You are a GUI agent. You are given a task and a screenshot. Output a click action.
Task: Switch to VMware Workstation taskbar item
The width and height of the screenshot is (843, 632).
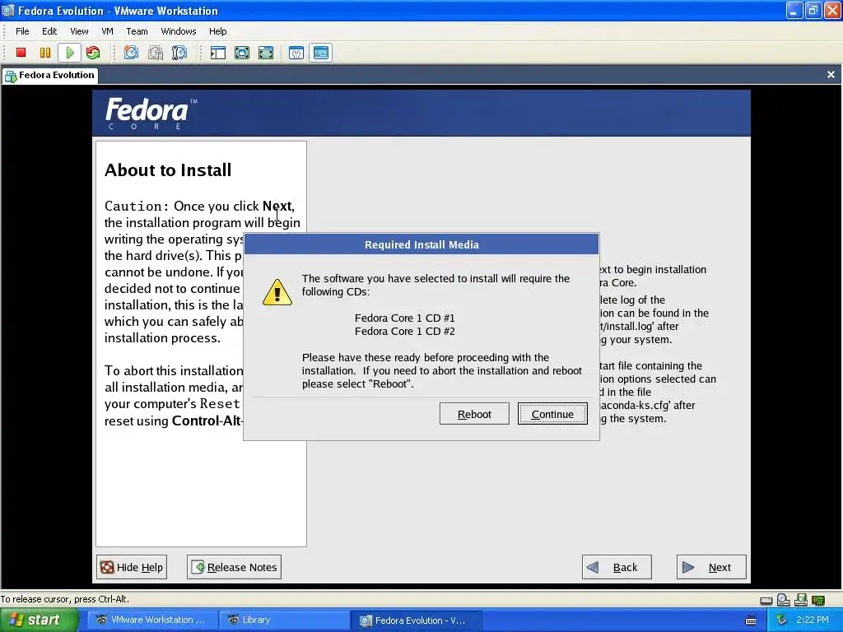pos(151,620)
